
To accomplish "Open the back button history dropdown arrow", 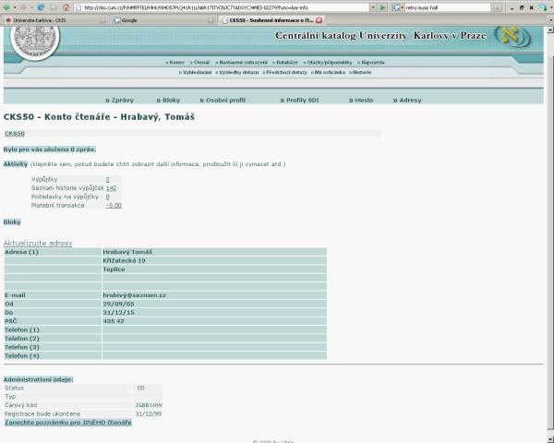I will tap(15, 7).
